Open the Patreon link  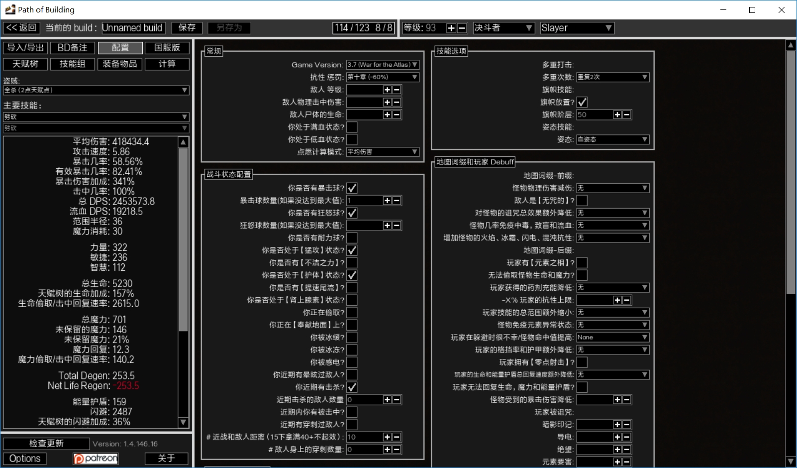point(96,459)
